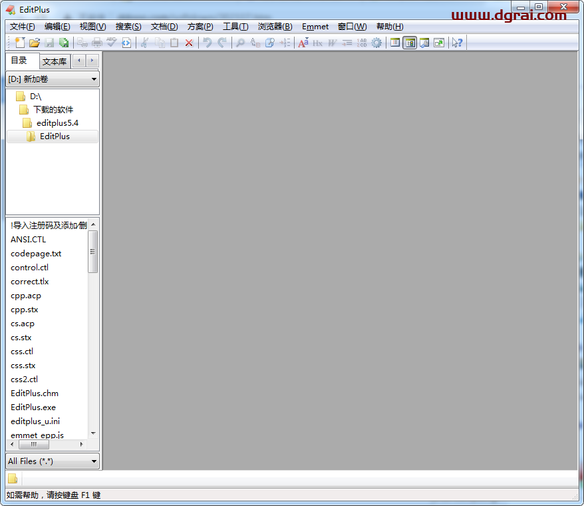Select the Save All icon
The height and width of the screenshot is (506, 584).
tap(64, 43)
